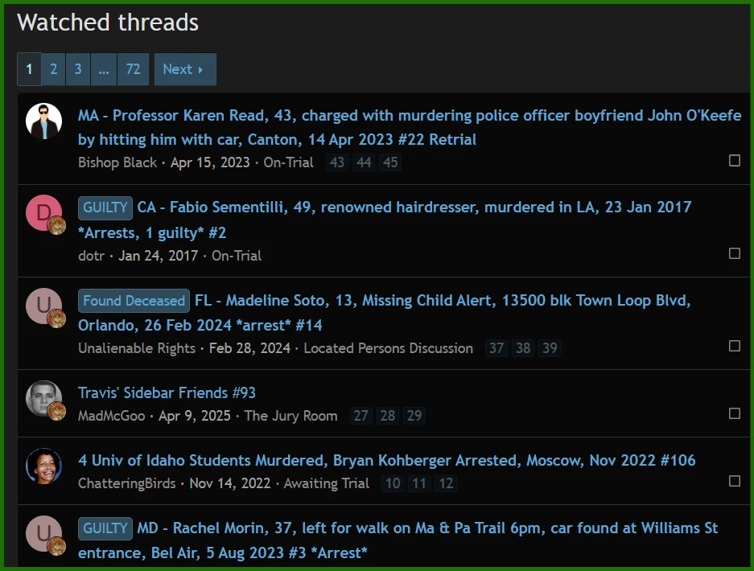Mark checkbox for Madeline Soto thread
The height and width of the screenshot is (571, 754).
734,346
